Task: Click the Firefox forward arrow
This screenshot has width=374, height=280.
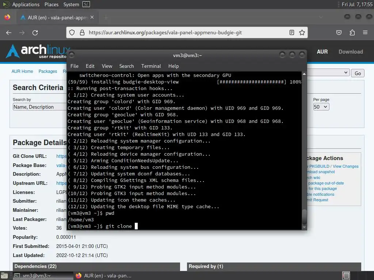Action: 22,32
